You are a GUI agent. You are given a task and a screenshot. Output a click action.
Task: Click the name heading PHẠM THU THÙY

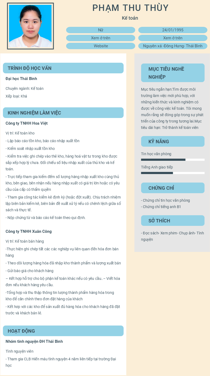[x=130, y=8]
